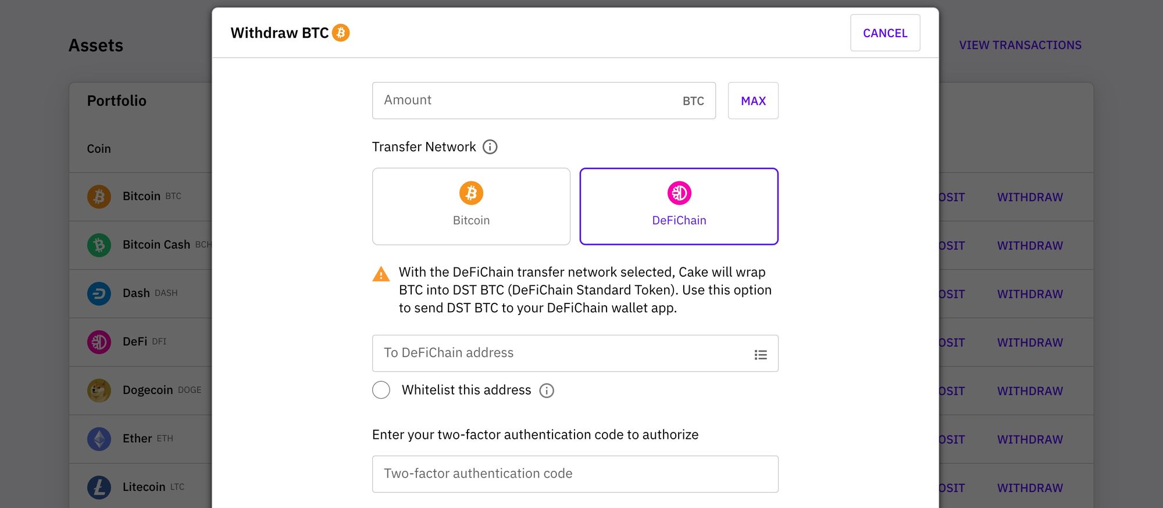Click Withdraw for Ether row
Viewport: 1163px width, 508px height.
pos(1030,440)
